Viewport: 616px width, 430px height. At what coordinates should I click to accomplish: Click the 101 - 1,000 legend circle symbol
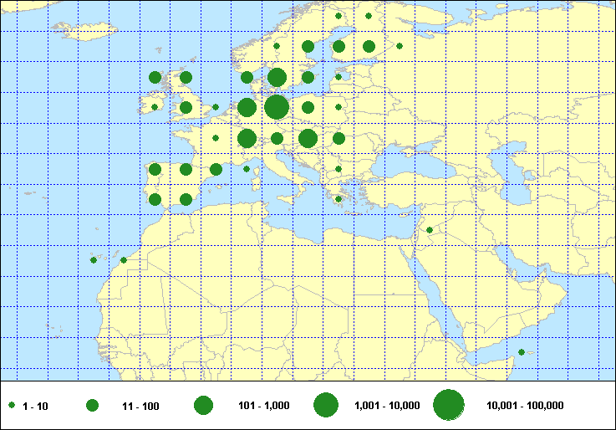click(x=203, y=406)
